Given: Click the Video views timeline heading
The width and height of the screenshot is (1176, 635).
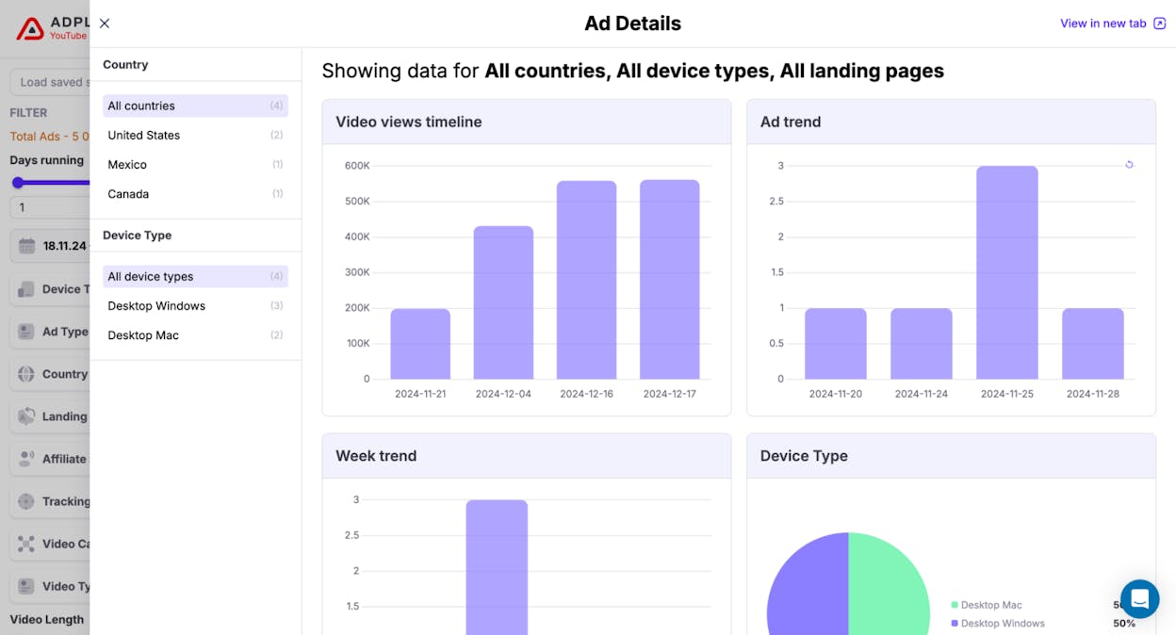Looking at the screenshot, I should click(x=409, y=122).
